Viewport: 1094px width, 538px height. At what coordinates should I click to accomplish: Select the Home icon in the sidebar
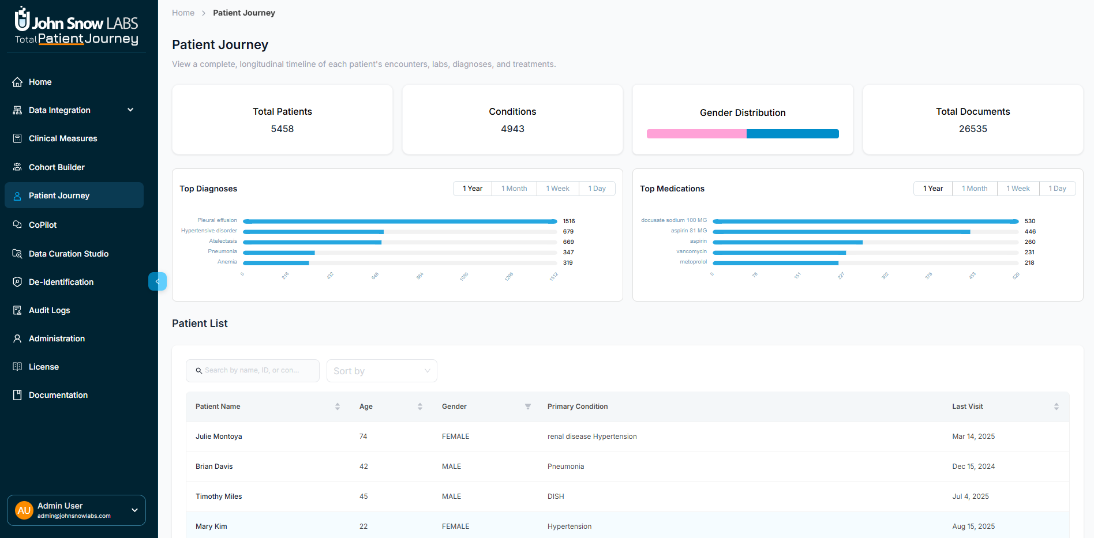click(17, 82)
